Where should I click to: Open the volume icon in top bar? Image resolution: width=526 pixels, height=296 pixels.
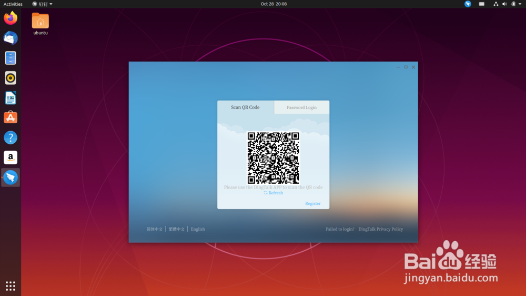tap(504, 4)
